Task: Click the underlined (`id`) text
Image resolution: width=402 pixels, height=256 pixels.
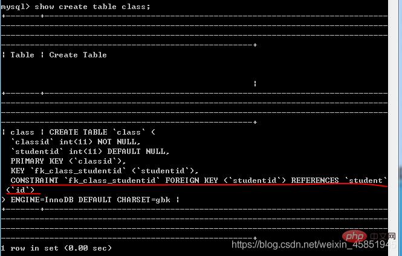Action: pos(20,190)
